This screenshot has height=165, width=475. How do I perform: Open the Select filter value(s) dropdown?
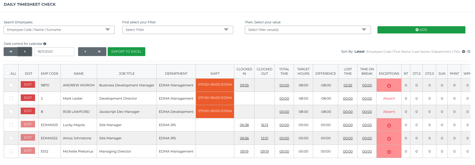308,30
